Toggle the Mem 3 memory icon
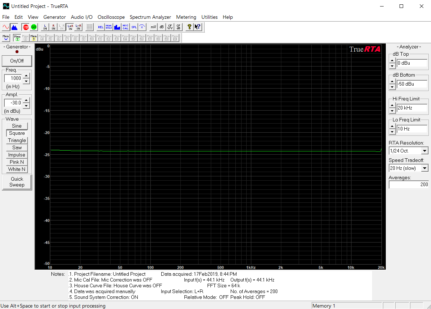 [34, 38]
